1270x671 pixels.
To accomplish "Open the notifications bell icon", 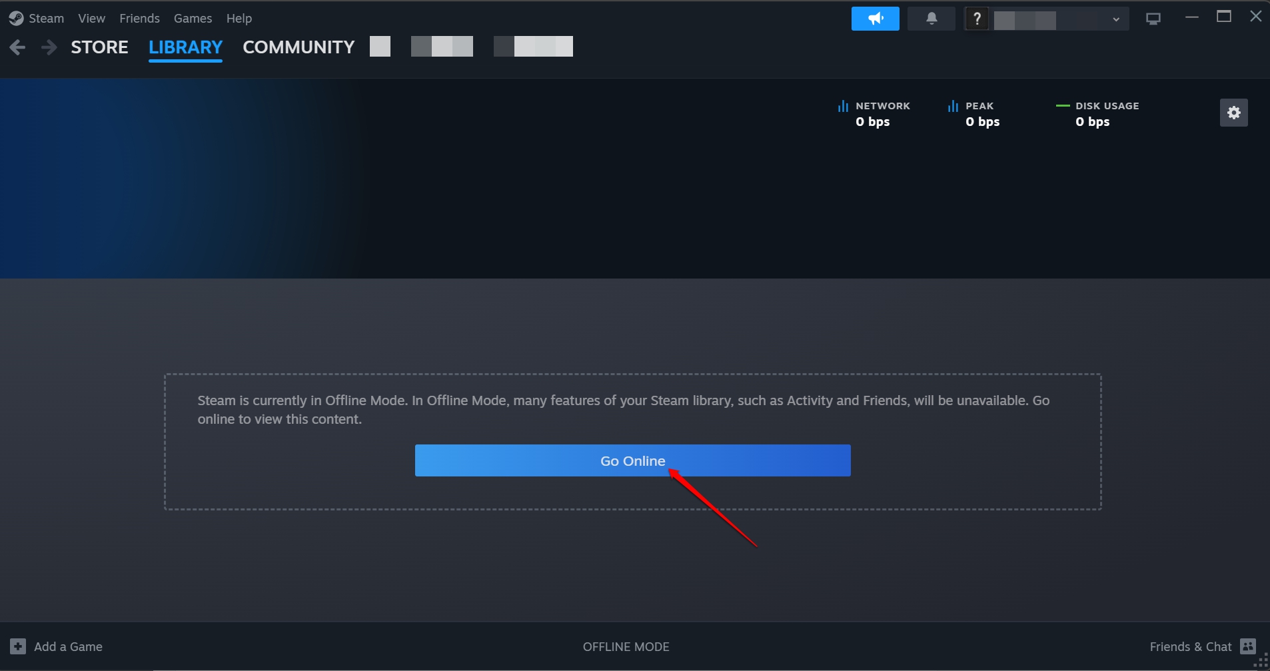I will (931, 18).
